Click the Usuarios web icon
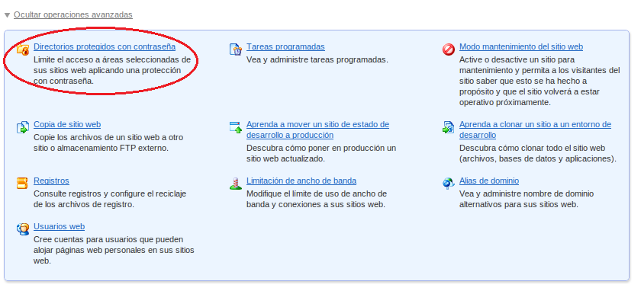The image size is (641, 291). tap(23, 229)
